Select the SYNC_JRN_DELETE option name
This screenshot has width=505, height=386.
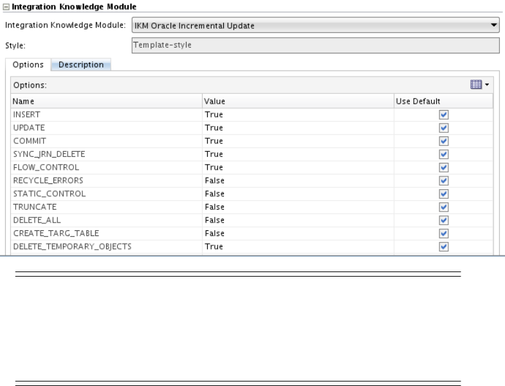[x=49, y=154]
